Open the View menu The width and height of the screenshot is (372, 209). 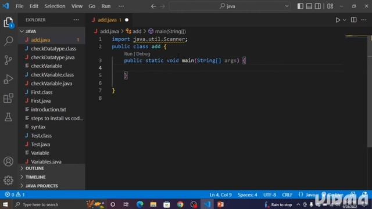77,6
